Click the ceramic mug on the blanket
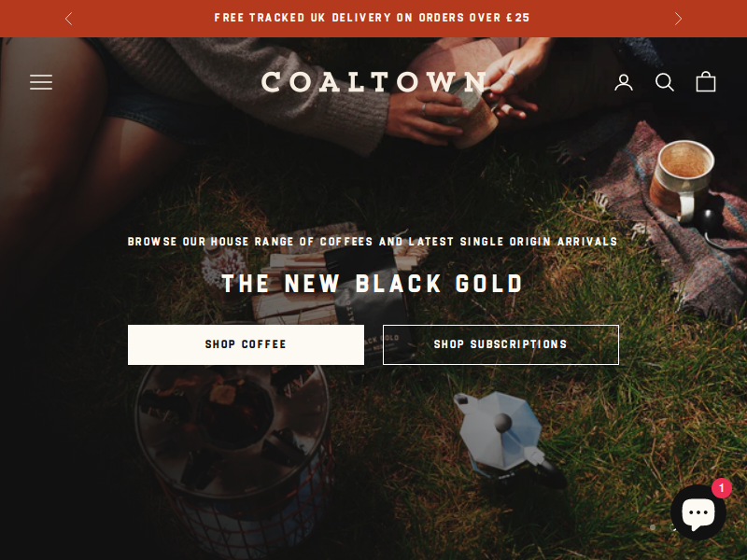 pyautogui.click(x=683, y=179)
